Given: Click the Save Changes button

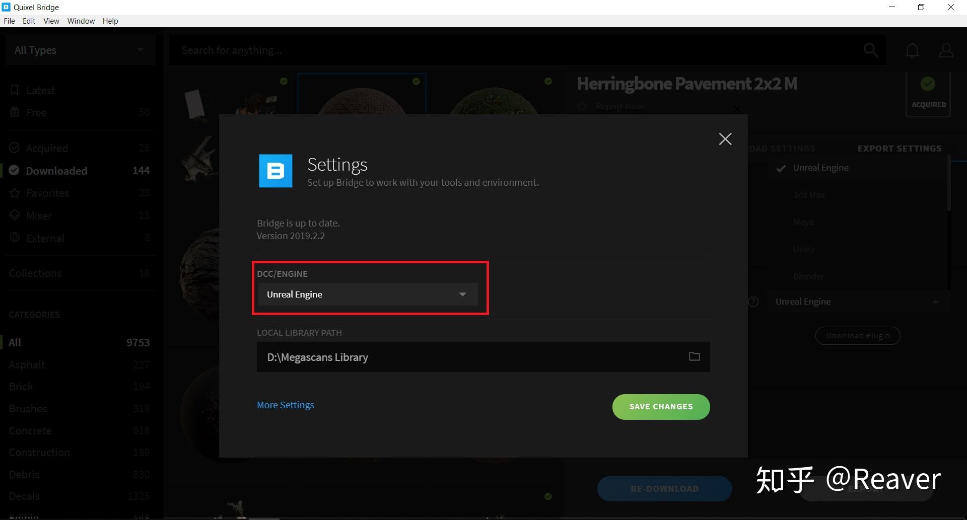Looking at the screenshot, I should click(661, 407).
